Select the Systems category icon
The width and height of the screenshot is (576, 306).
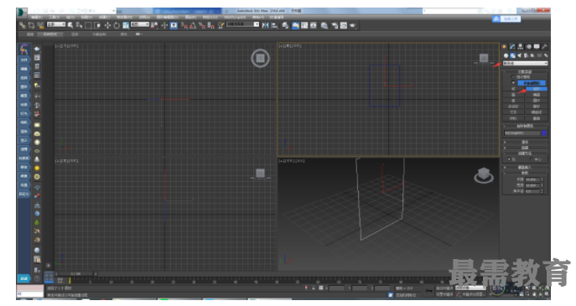point(547,55)
